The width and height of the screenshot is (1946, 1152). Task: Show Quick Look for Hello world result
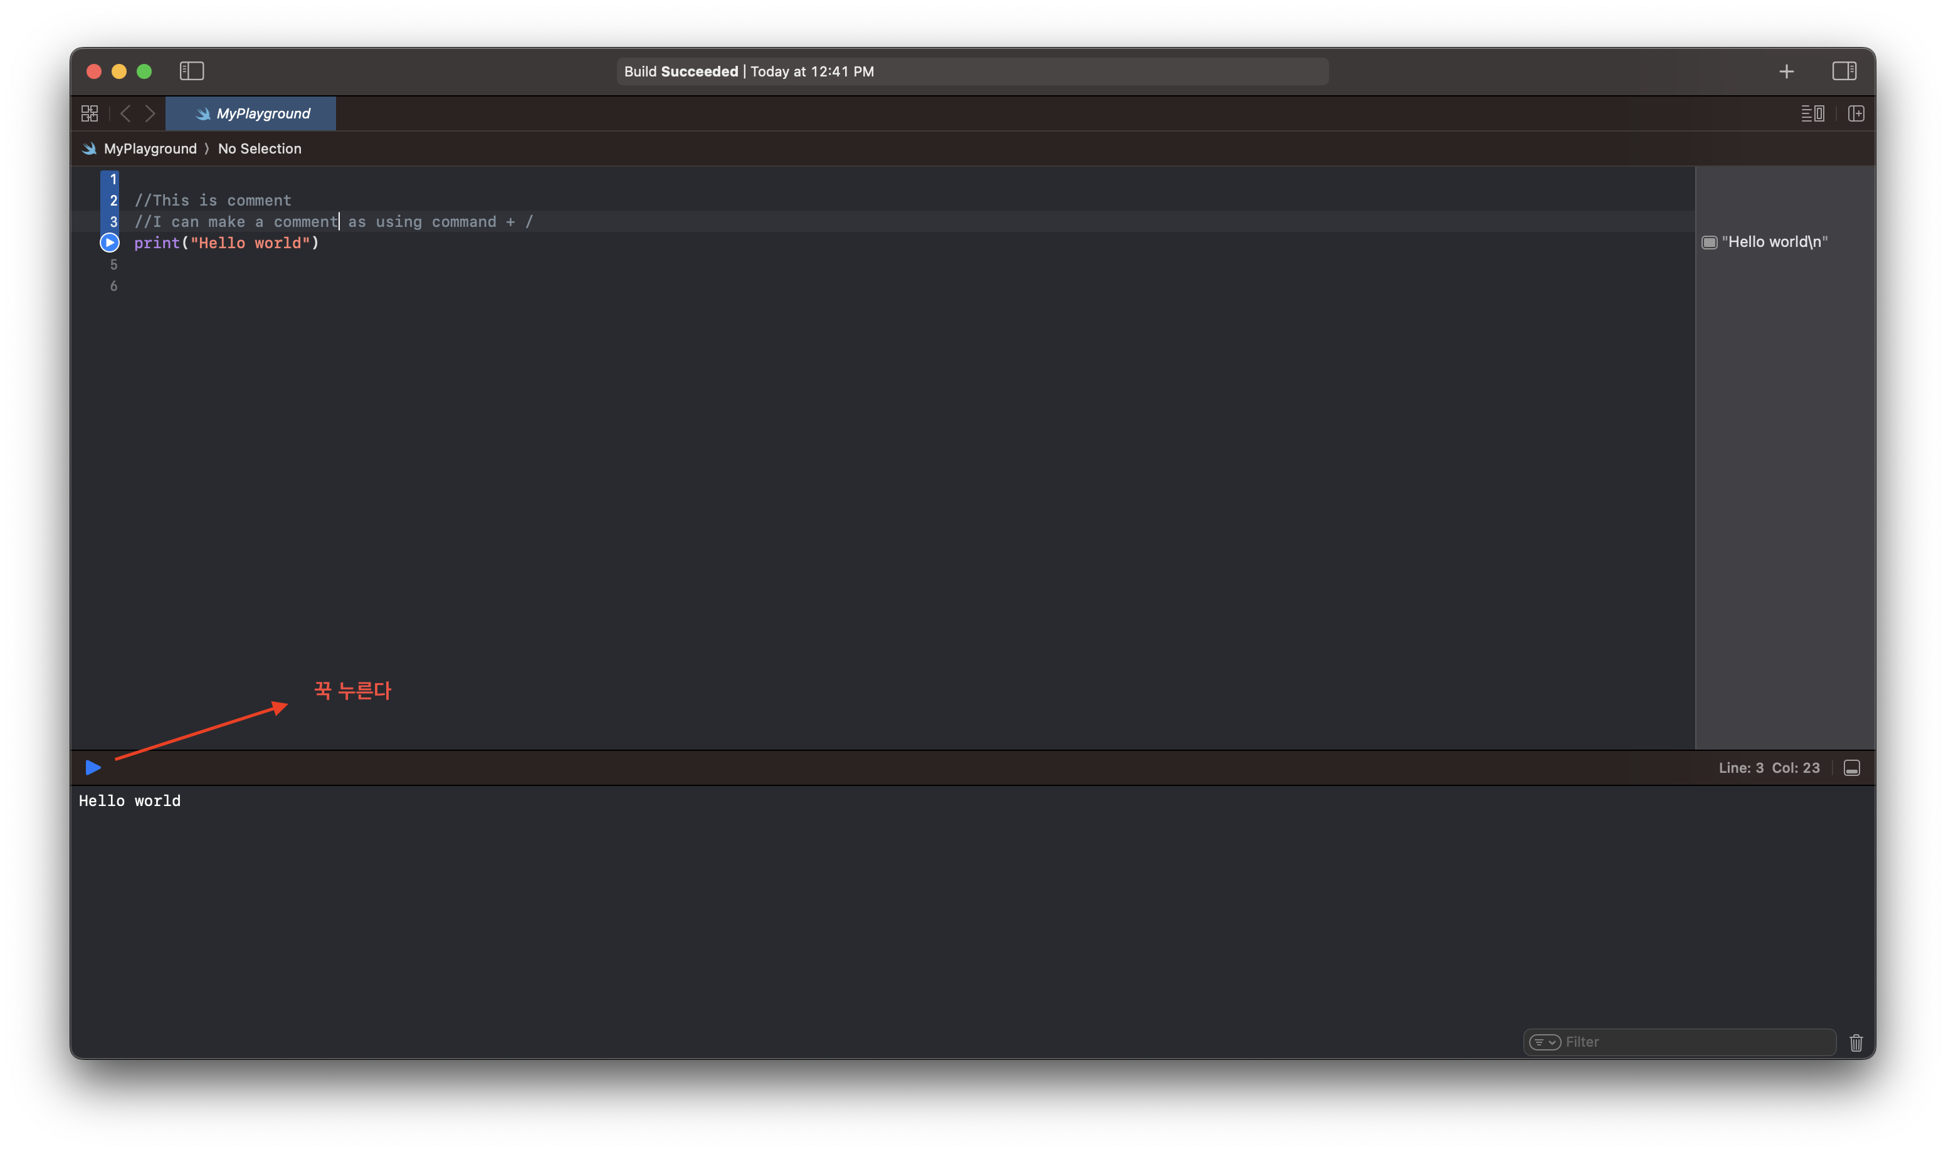pos(1708,243)
